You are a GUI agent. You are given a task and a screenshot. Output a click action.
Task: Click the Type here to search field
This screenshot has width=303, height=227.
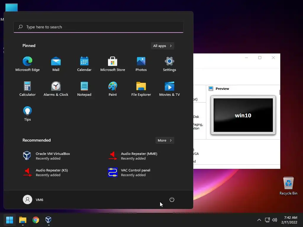pyautogui.click(x=99, y=27)
